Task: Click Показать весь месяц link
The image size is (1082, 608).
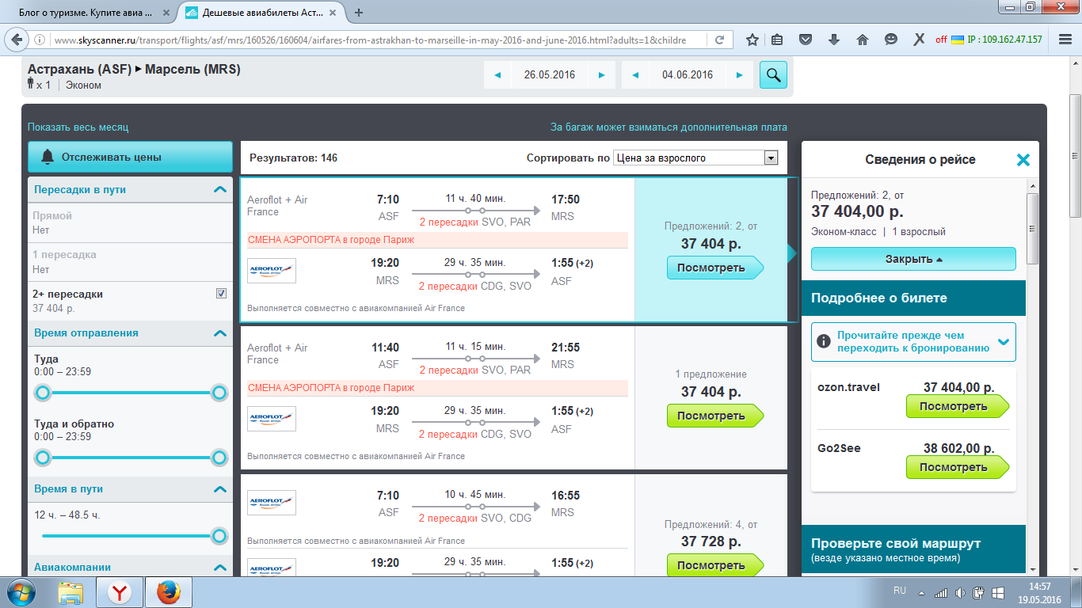Action: click(x=78, y=127)
